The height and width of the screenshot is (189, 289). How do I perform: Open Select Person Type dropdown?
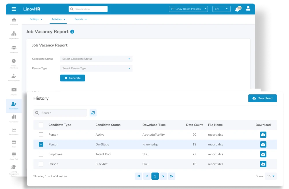pos(96,68)
